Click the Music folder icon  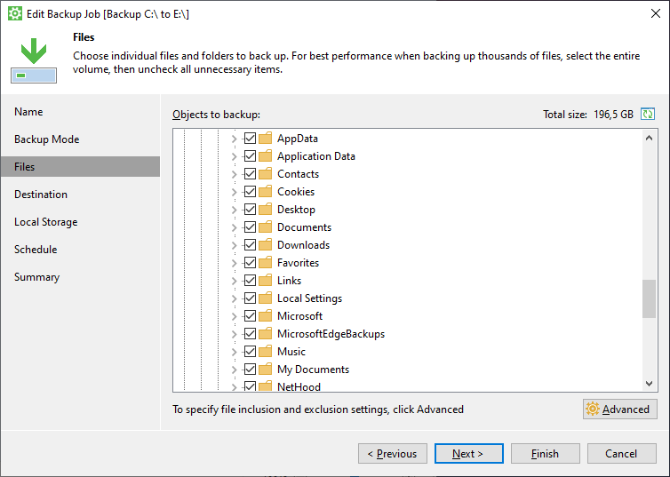click(x=266, y=352)
